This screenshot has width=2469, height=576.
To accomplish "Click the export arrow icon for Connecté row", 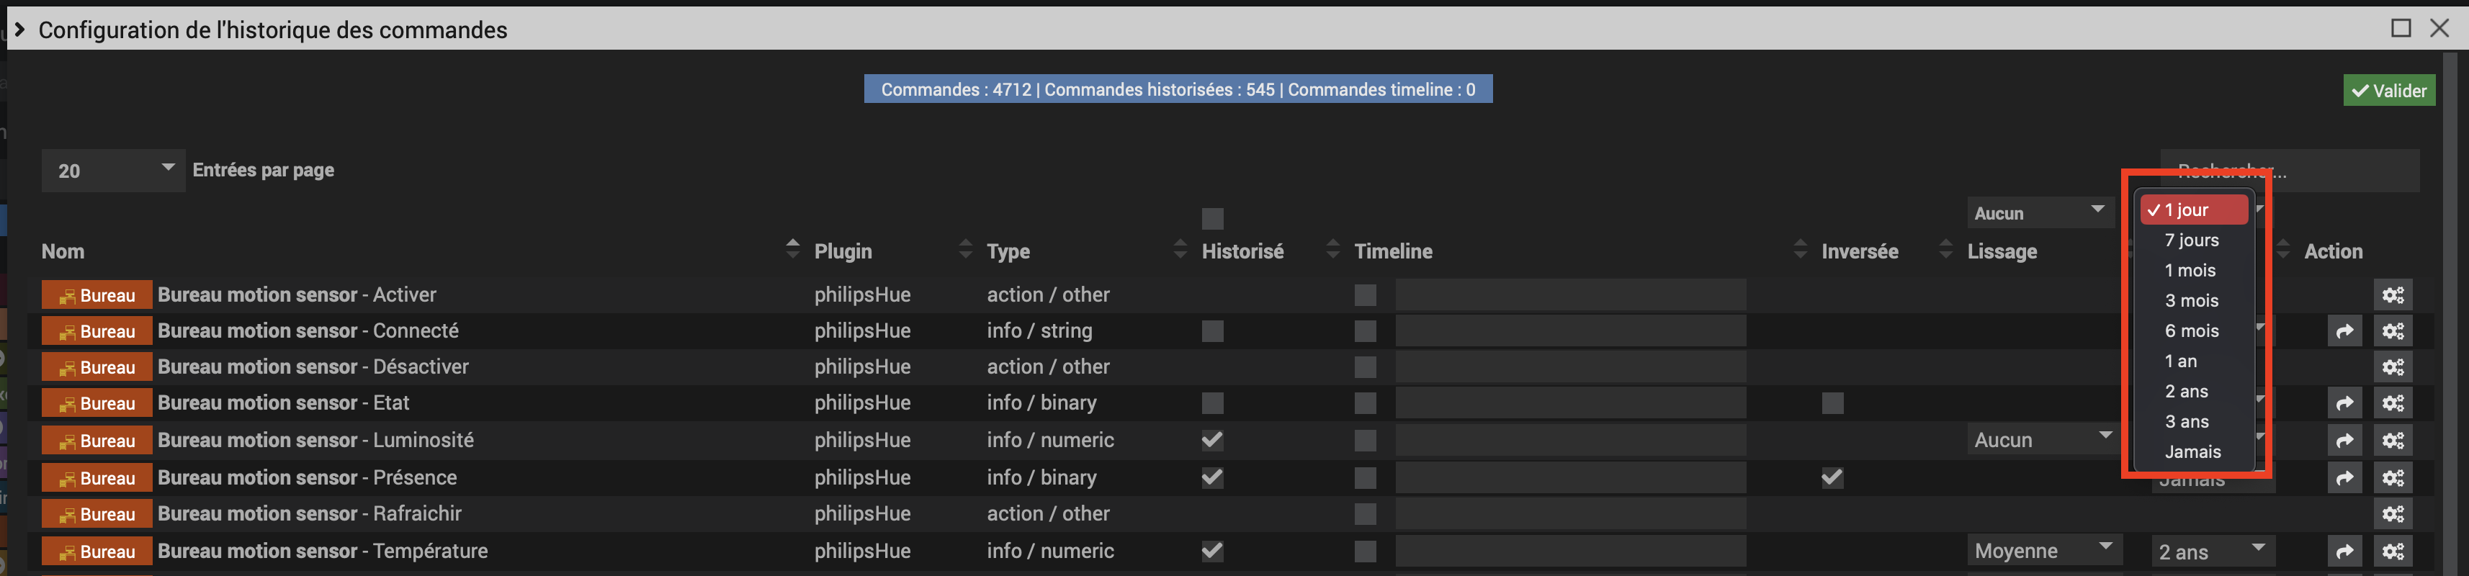I will point(2344,332).
